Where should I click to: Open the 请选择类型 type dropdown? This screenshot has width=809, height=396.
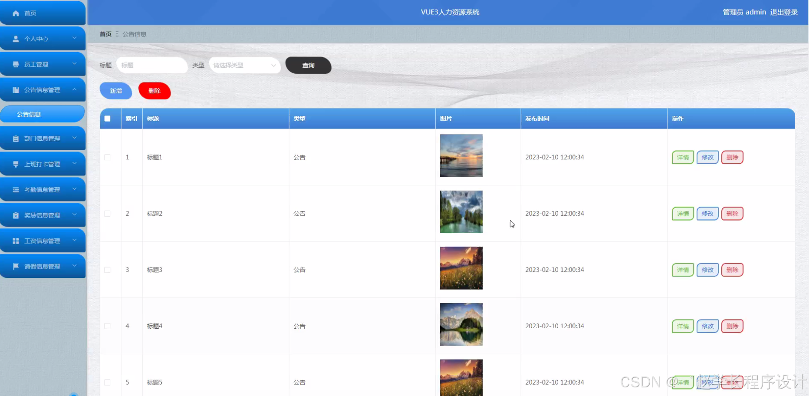tap(244, 65)
